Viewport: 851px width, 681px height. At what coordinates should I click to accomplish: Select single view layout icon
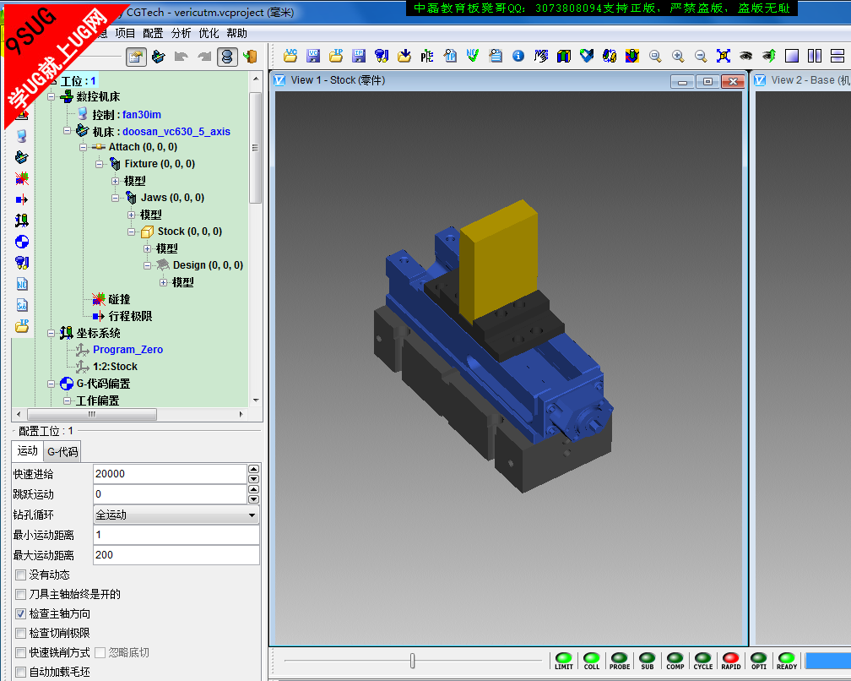pos(792,56)
